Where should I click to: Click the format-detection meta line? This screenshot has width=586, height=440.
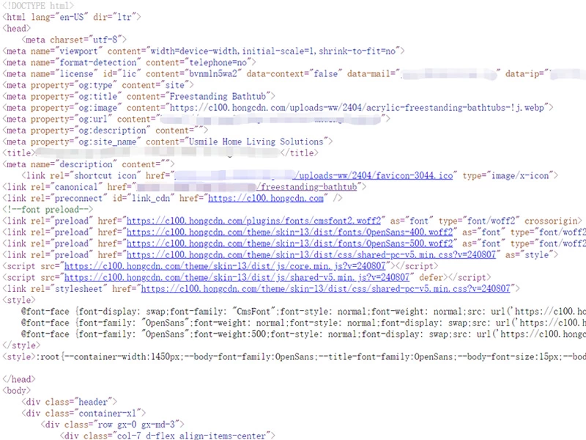click(x=130, y=62)
